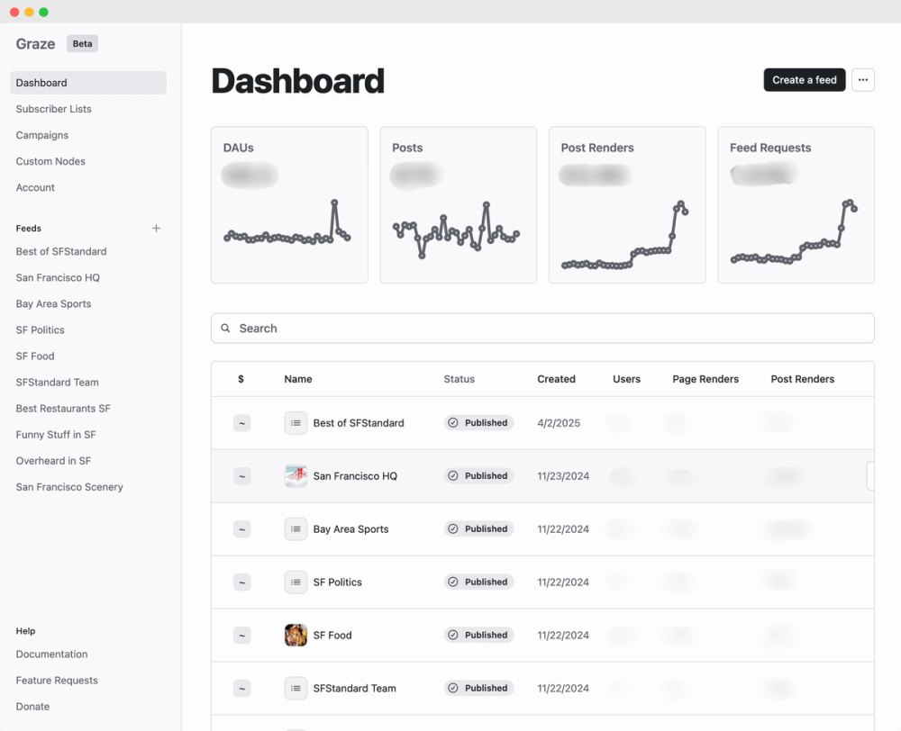The image size is (901, 731).
Task: Open Funny Stuff in SF feed
Action: tap(56, 435)
